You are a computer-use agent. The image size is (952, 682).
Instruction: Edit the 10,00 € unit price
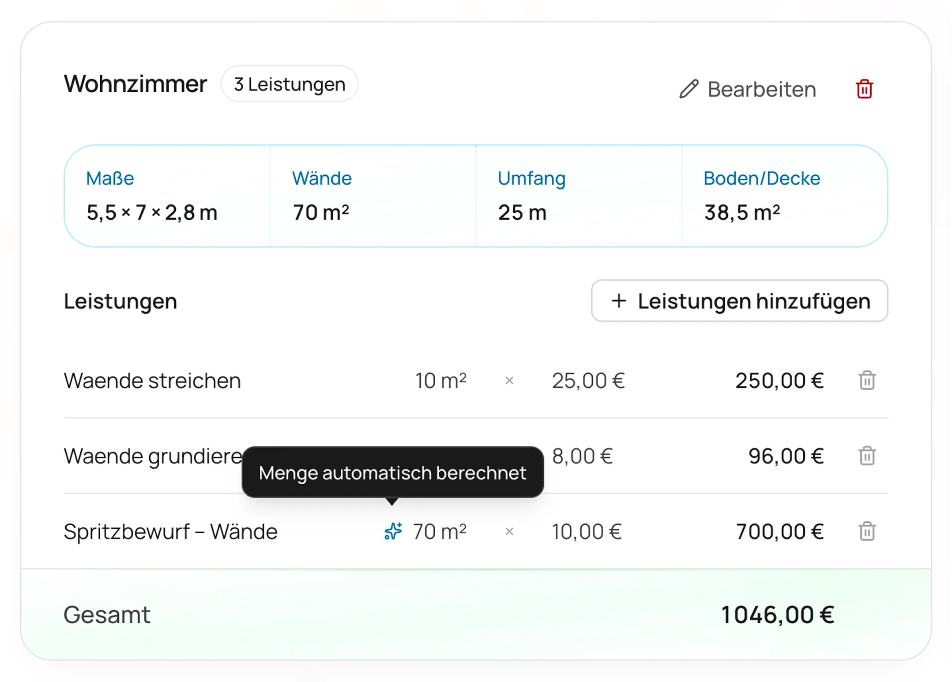587,531
